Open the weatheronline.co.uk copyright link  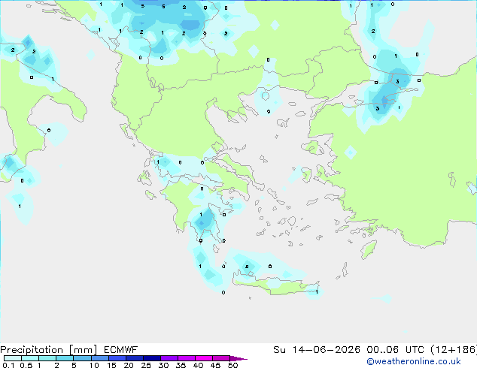pos(414,361)
